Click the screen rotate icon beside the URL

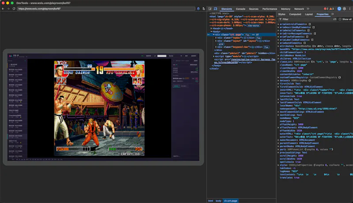204,9
